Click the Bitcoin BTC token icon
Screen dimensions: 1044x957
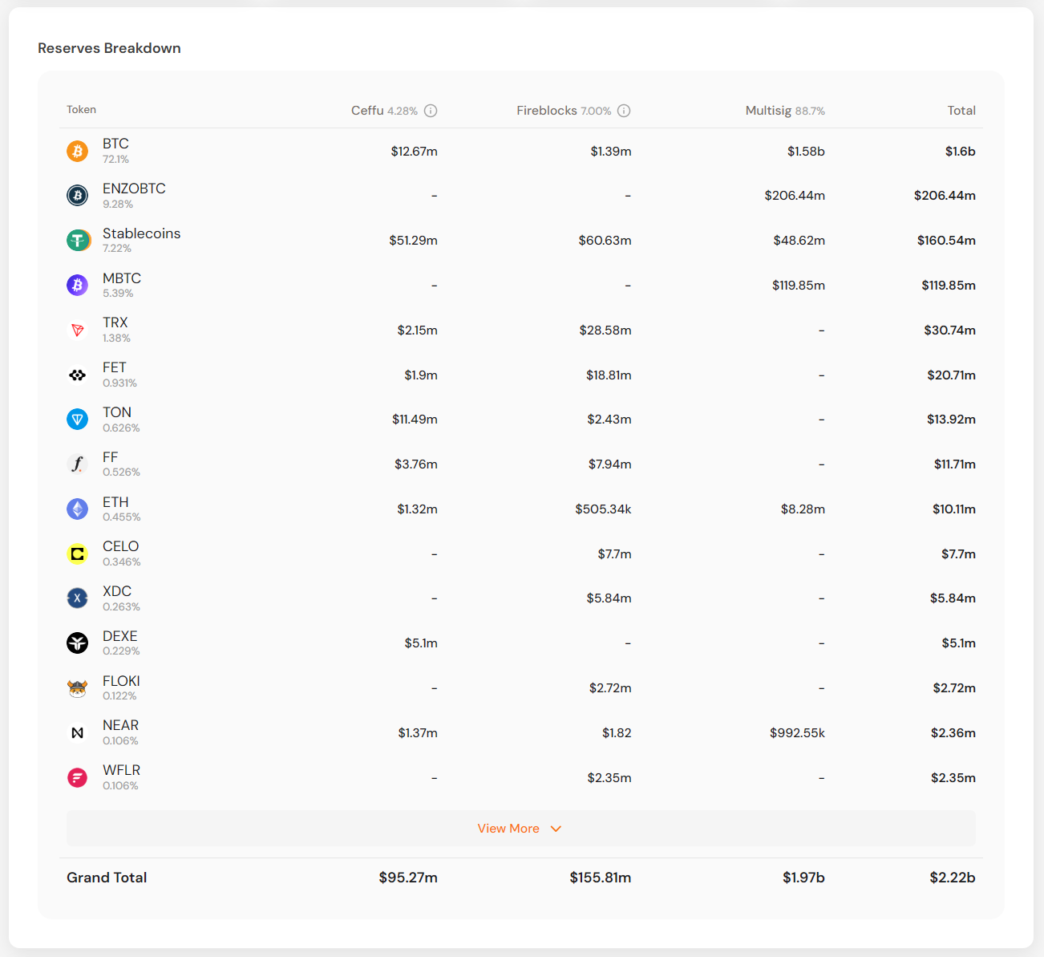[x=77, y=151]
